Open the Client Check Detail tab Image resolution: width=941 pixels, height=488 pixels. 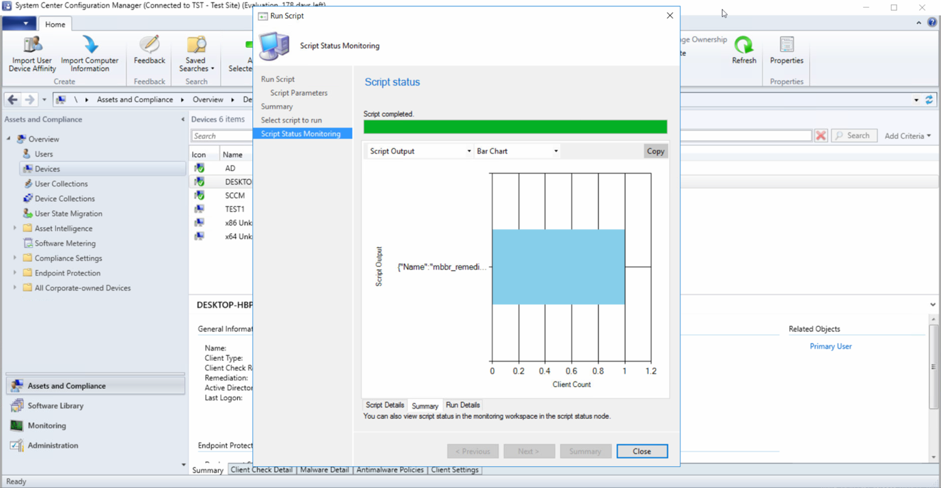(x=262, y=470)
